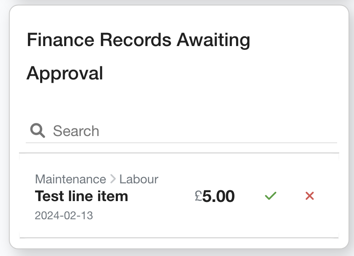The height and width of the screenshot is (256, 354).
Task: Click the word Approval in the heading
Action: (65, 73)
